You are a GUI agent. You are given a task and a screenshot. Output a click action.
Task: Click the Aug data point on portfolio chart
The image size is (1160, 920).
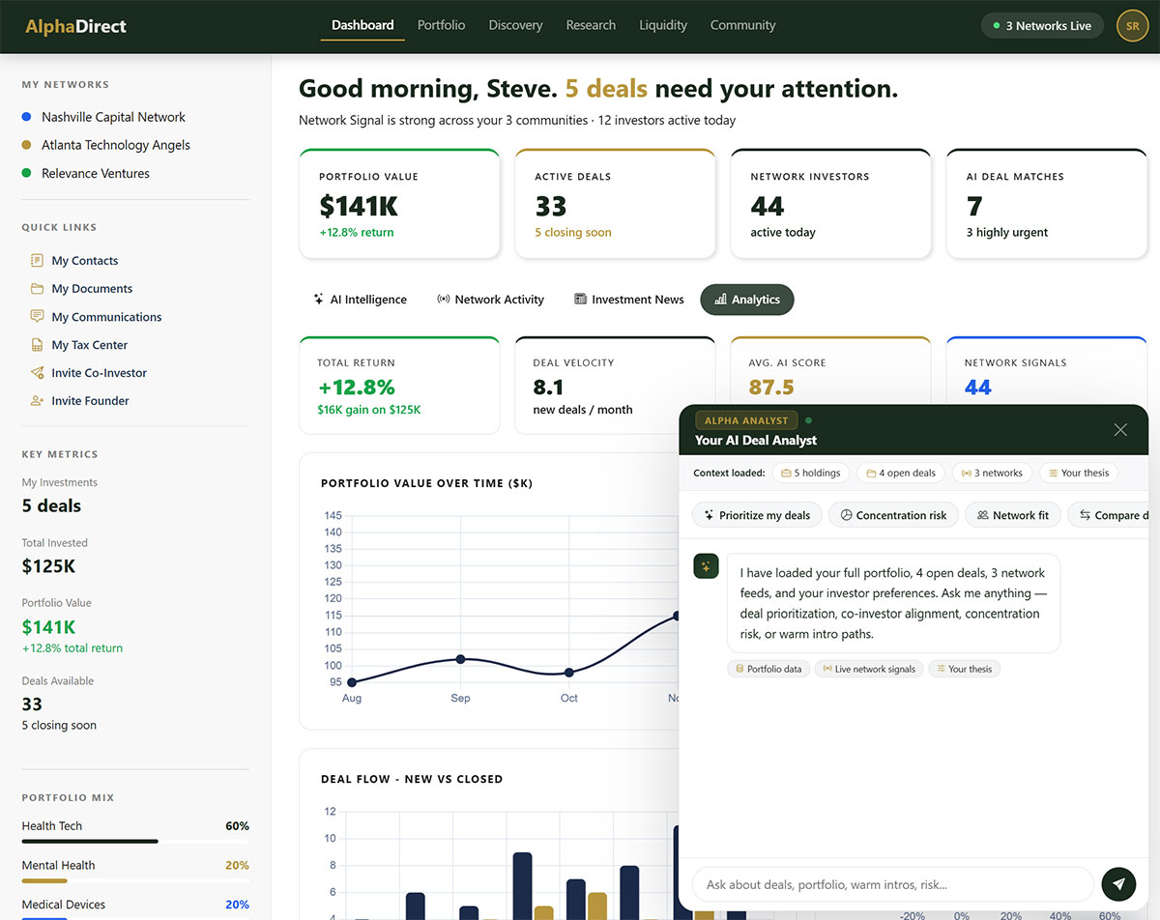(352, 682)
